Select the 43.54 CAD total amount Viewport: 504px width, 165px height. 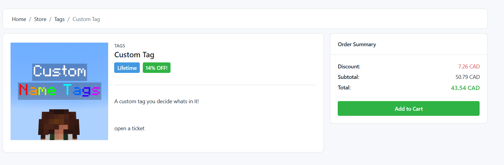point(465,88)
